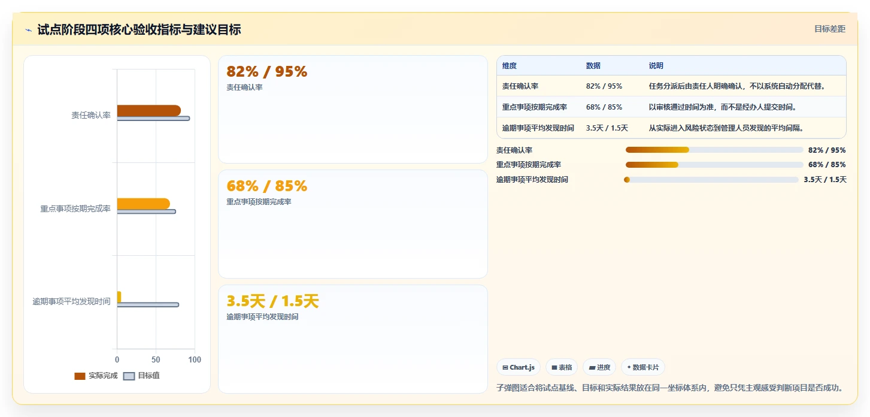Click the 试点阶段四项核心验收指标与建议目标 title
Image resolution: width=870 pixels, height=417 pixels.
pyautogui.click(x=139, y=30)
